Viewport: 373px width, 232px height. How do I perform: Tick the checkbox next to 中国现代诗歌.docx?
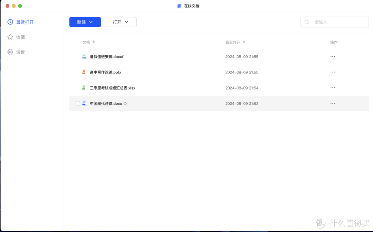tap(77, 103)
